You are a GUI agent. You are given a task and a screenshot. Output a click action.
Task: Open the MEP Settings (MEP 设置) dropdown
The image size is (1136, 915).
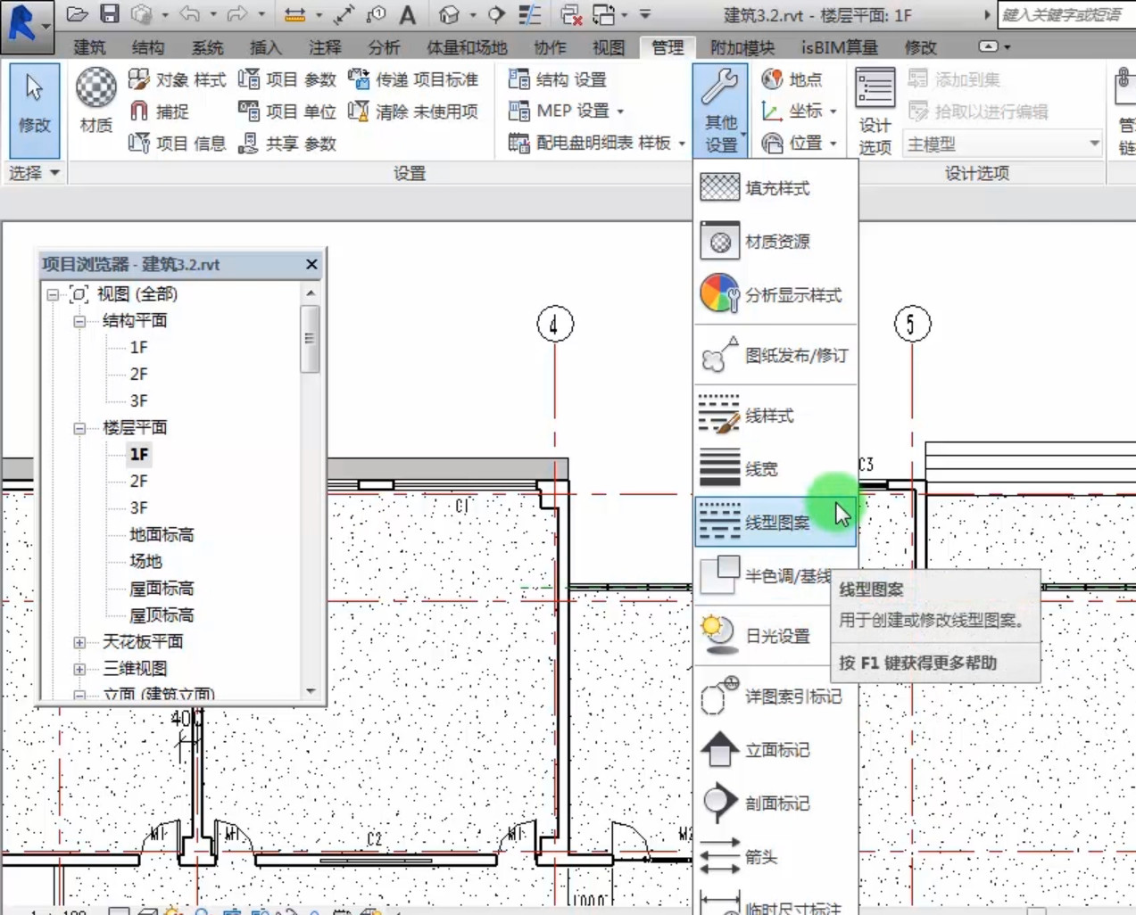[566, 111]
